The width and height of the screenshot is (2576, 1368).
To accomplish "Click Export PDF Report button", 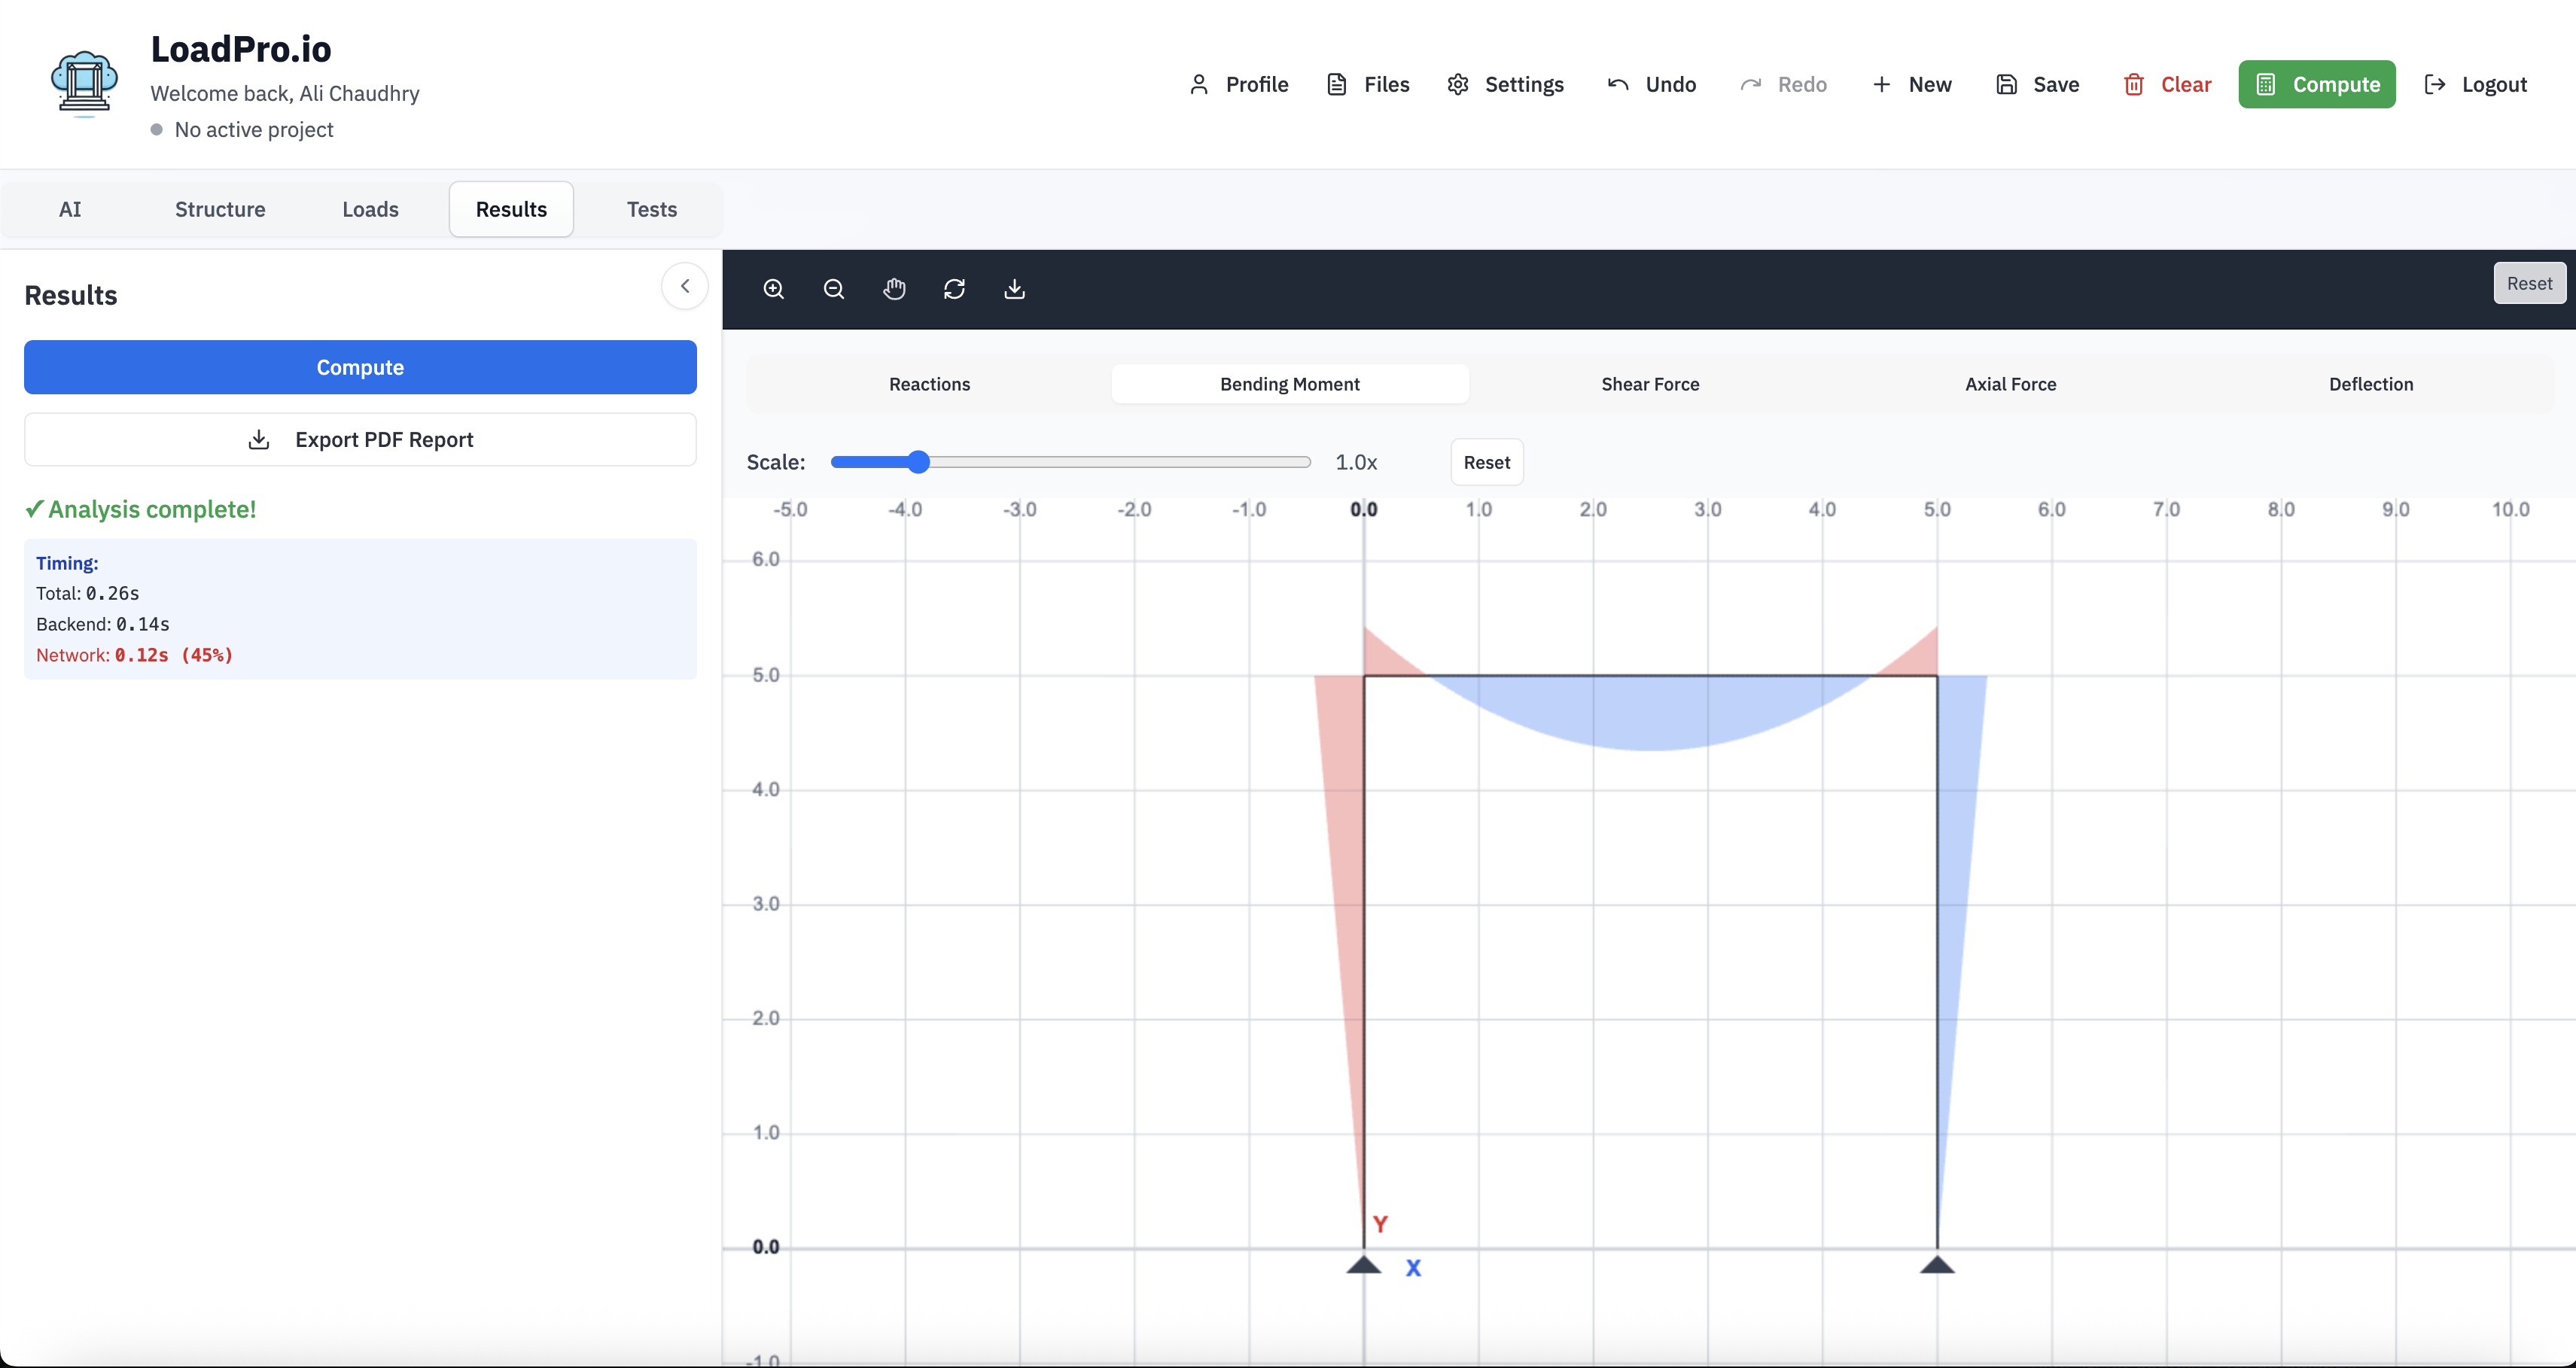I will point(360,439).
